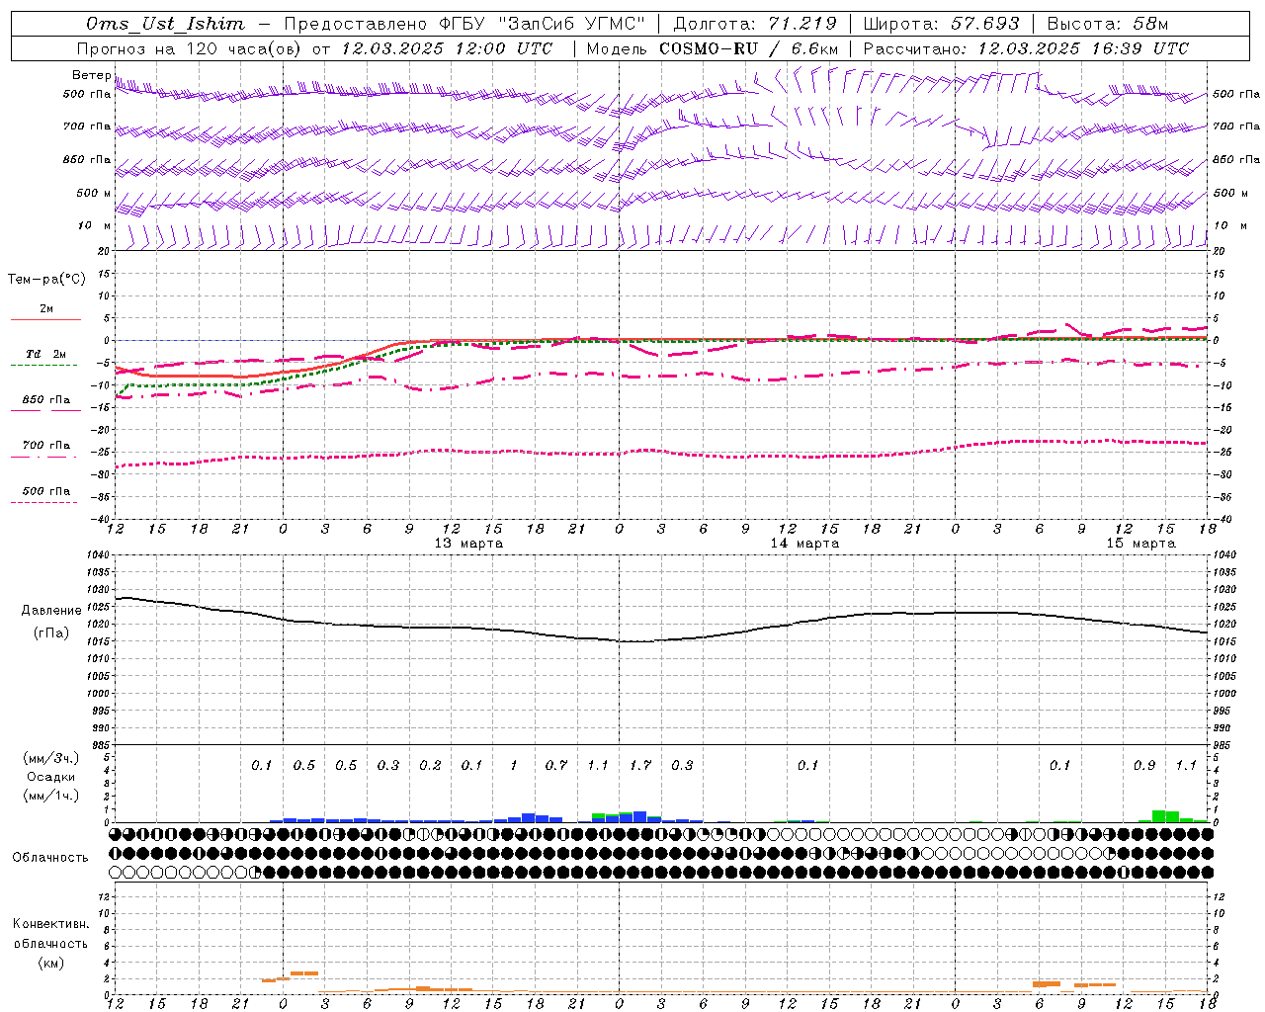Click the 1.7 precipitation total value

[x=640, y=766]
